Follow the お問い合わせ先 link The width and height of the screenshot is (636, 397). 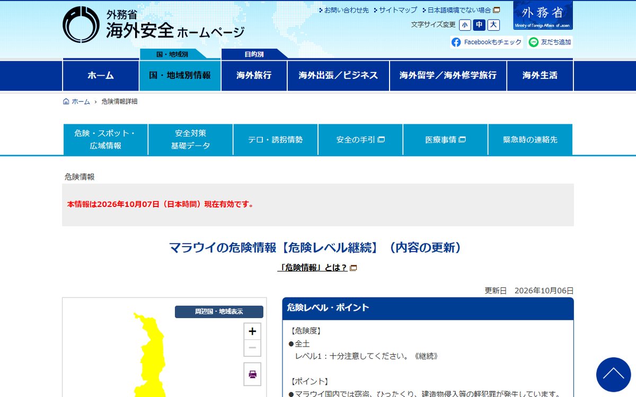(x=347, y=10)
